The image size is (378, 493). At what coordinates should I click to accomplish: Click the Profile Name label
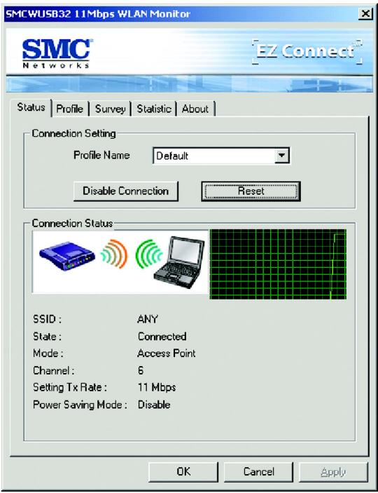101,155
